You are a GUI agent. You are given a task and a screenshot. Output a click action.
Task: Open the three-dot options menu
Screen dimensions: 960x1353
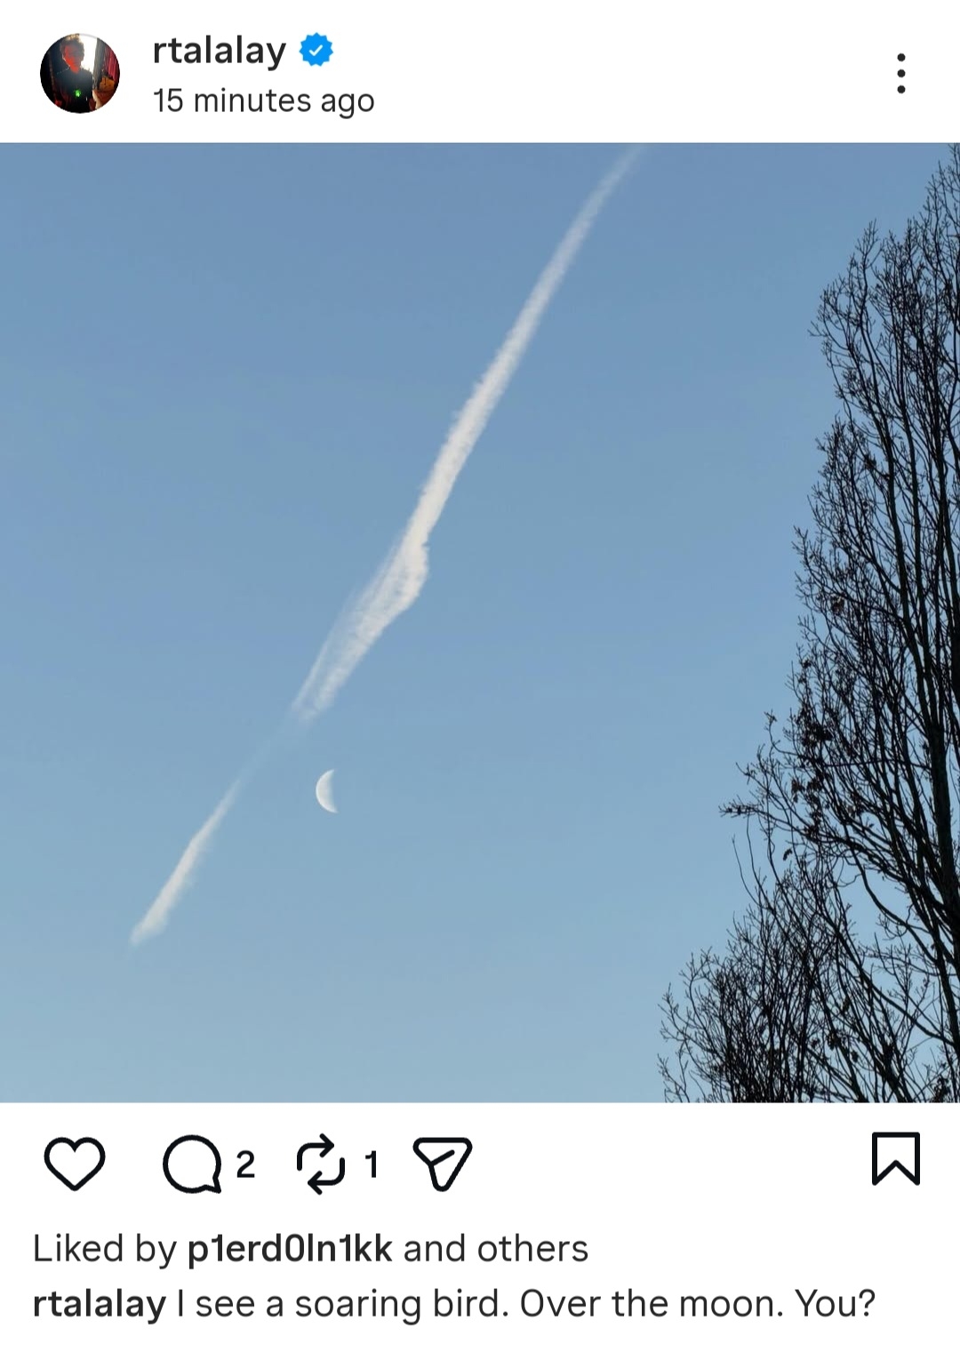tap(901, 73)
